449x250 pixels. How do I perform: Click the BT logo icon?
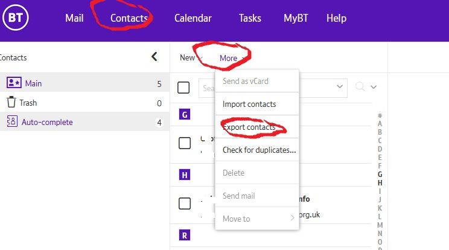coord(17,18)
